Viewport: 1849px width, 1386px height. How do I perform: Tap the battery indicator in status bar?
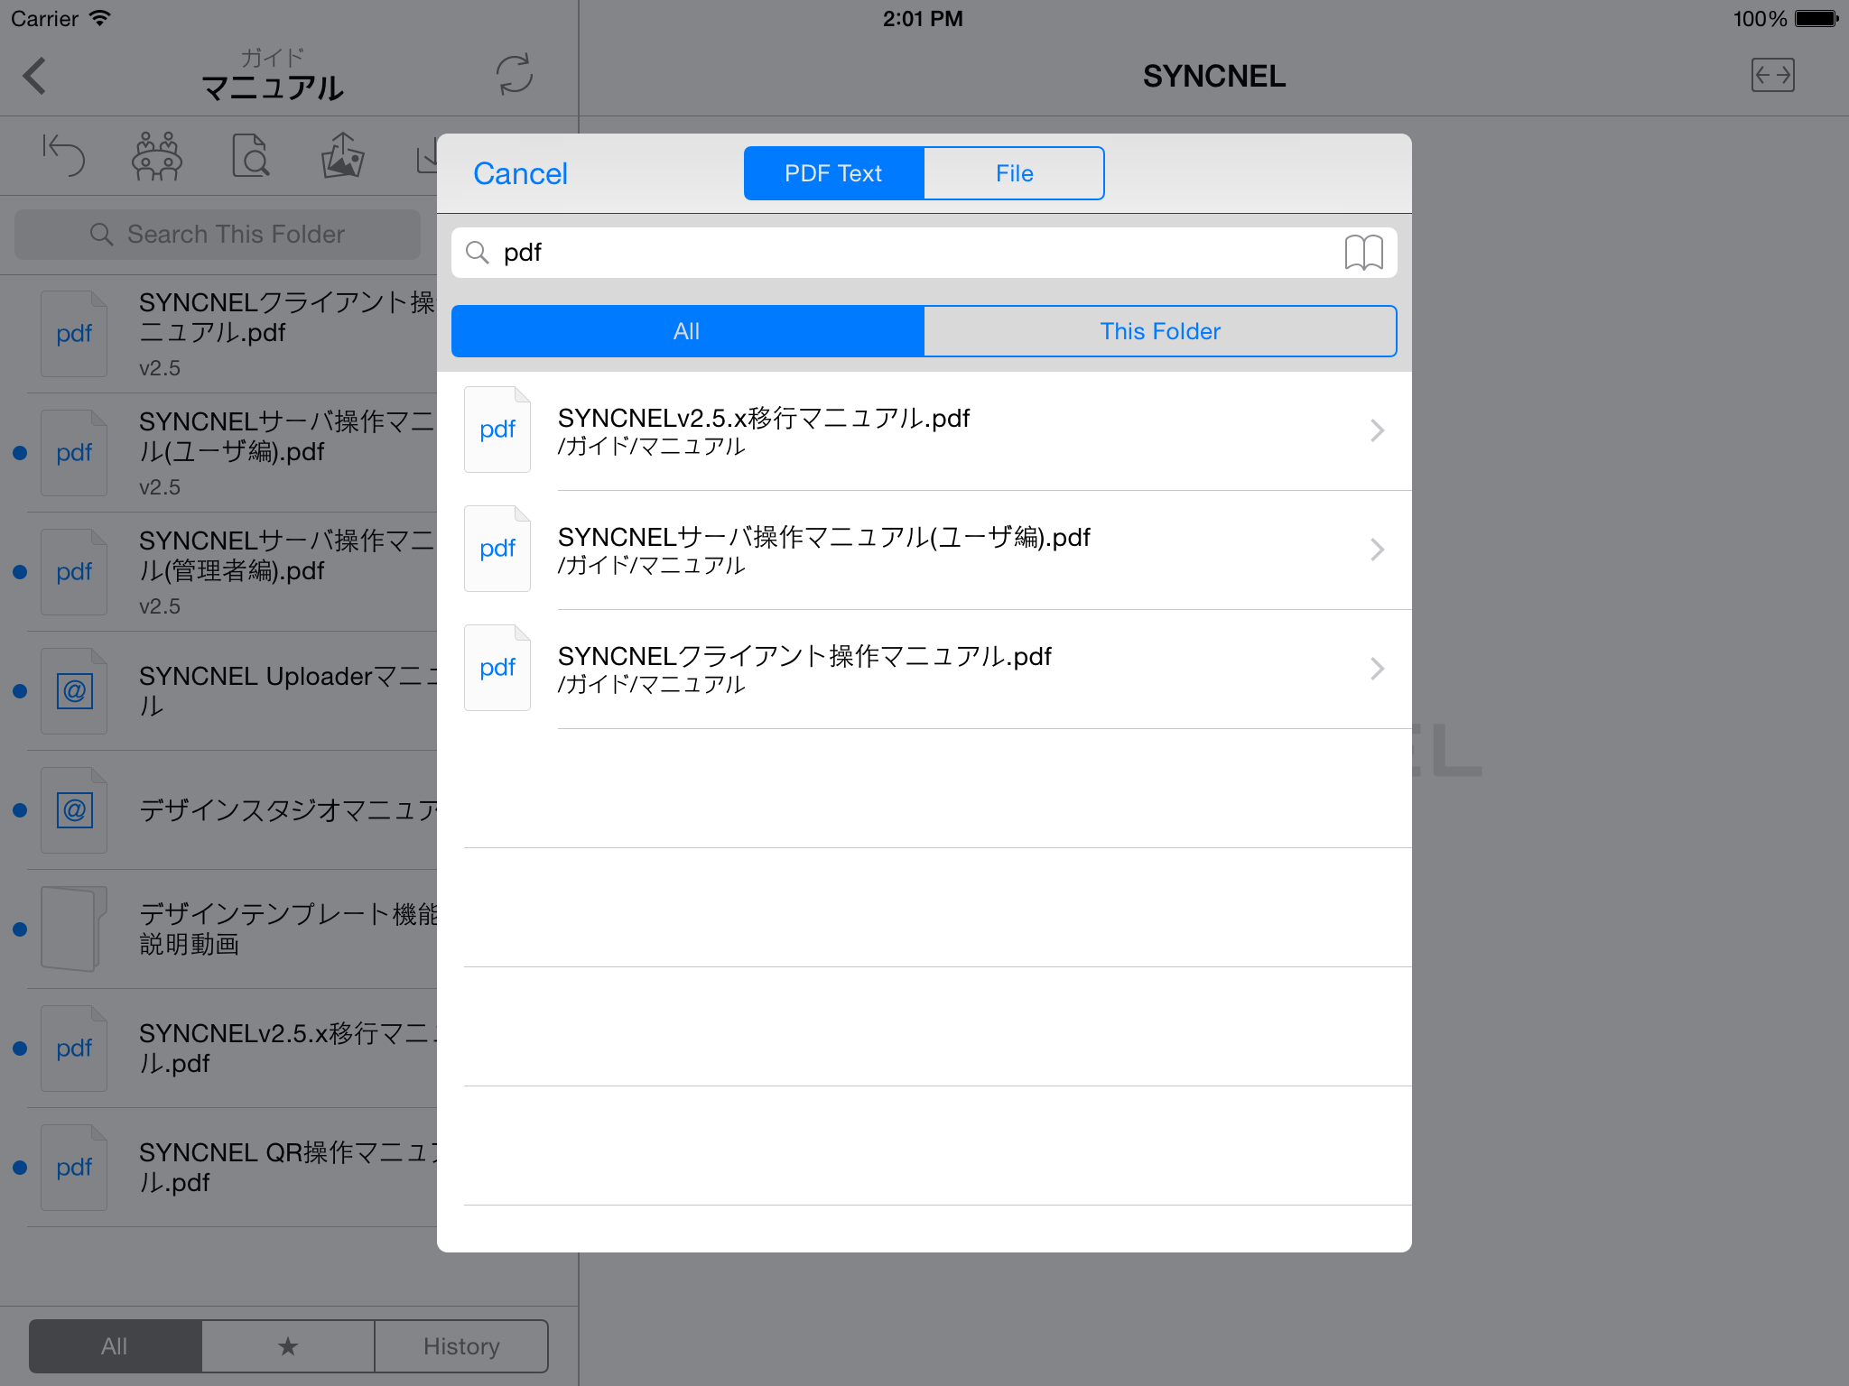tap(1816, 19)
